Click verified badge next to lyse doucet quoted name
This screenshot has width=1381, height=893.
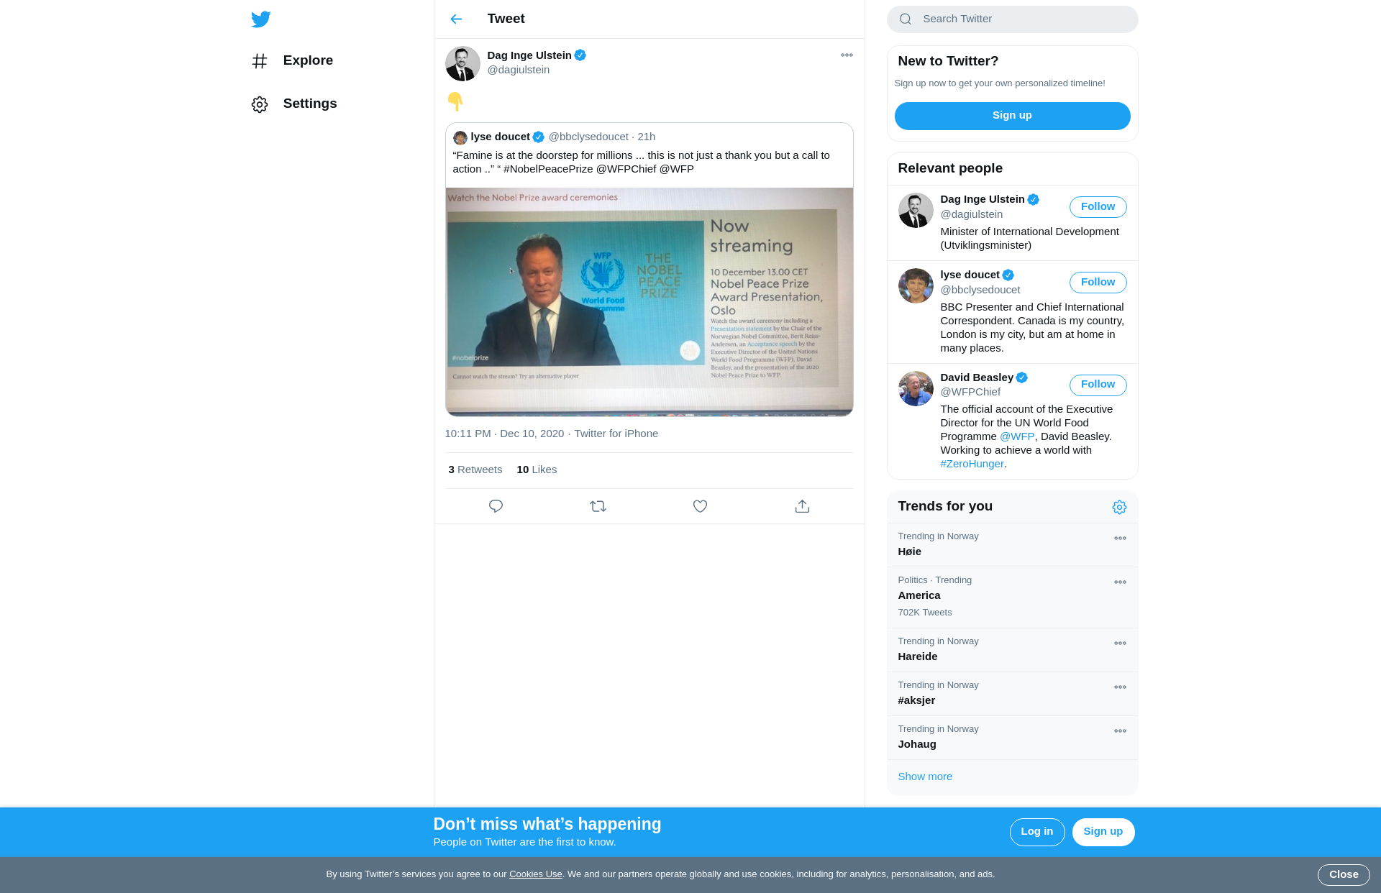pos(538,137)
